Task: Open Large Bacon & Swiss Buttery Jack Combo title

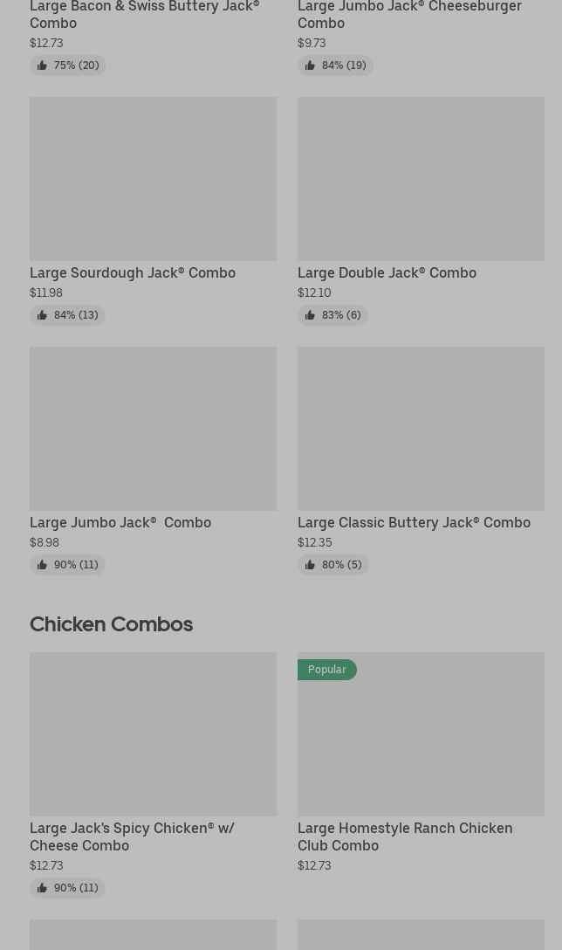Action: [x=145, y=15]
